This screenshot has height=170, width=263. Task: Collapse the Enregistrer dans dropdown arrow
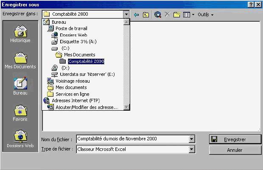[126, 14]
